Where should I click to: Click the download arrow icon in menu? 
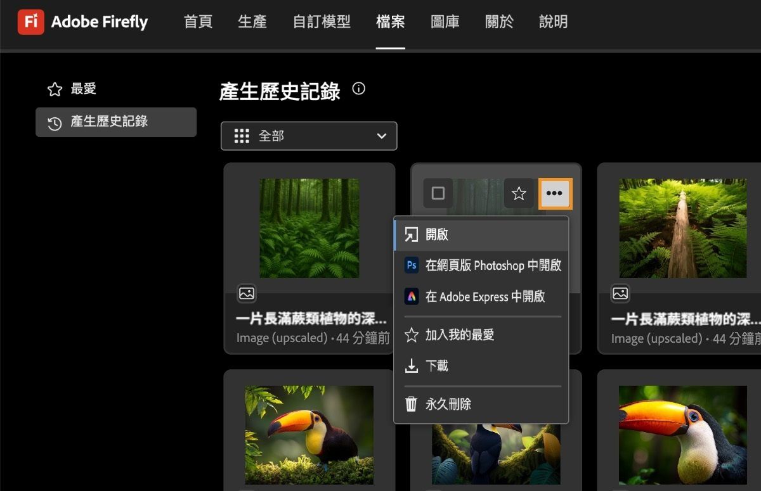(x=412, y=366)
